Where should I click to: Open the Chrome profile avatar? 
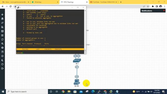click(161, 6)
